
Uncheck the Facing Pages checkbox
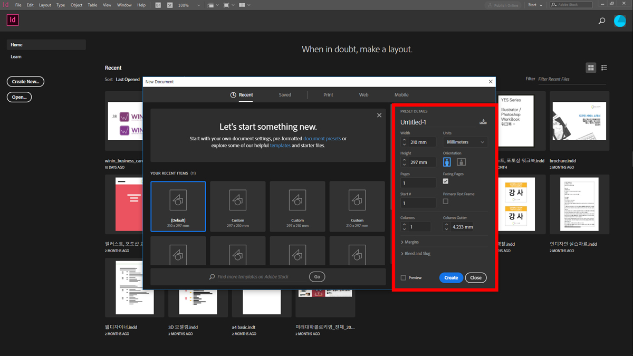coord(446,181)
